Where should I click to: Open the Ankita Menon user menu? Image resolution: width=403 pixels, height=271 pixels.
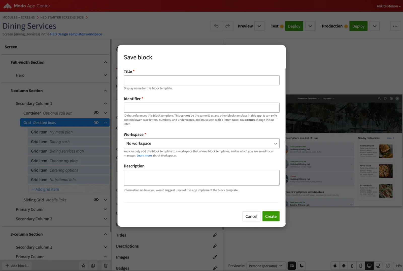(389, 6)
